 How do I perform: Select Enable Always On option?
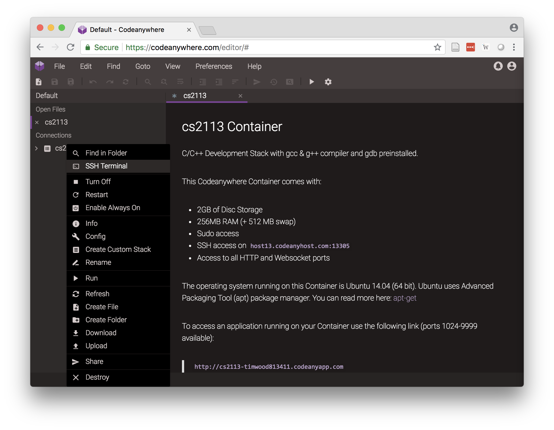(118, 208)
